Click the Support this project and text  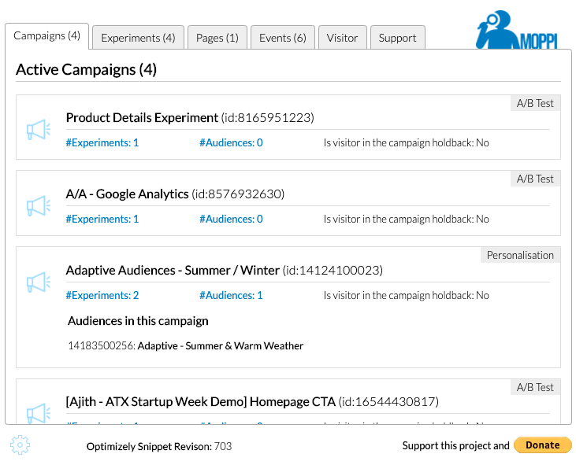[456, 445]
